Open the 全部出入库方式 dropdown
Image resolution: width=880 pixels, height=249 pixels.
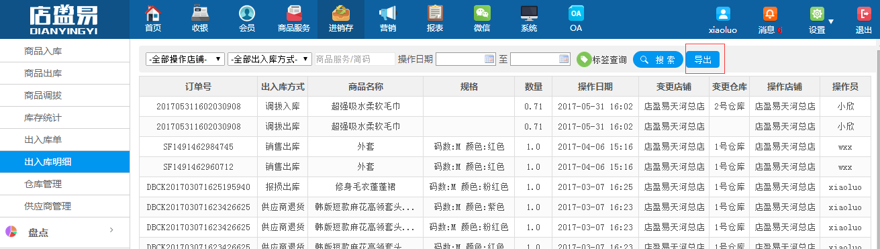(x=270, y=59)
